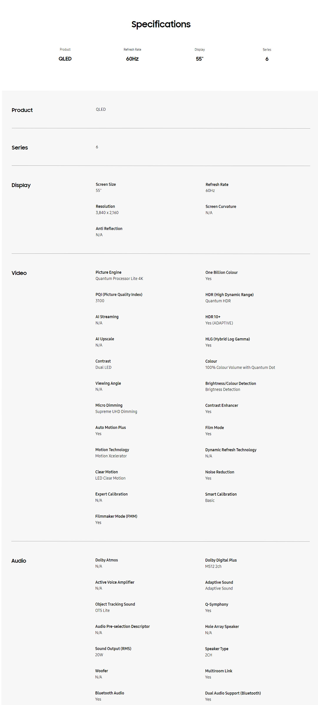The height and width of the screenshot is (705, 318).
Task: Click the Motion Xcelerator value
Action: coord(111,456)
